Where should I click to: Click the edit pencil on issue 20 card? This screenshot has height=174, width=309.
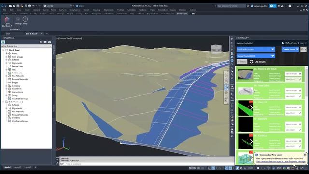[300, 79]
